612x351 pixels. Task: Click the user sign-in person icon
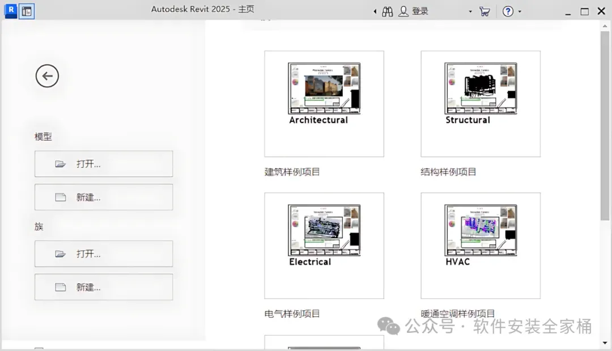coord(403,12)
